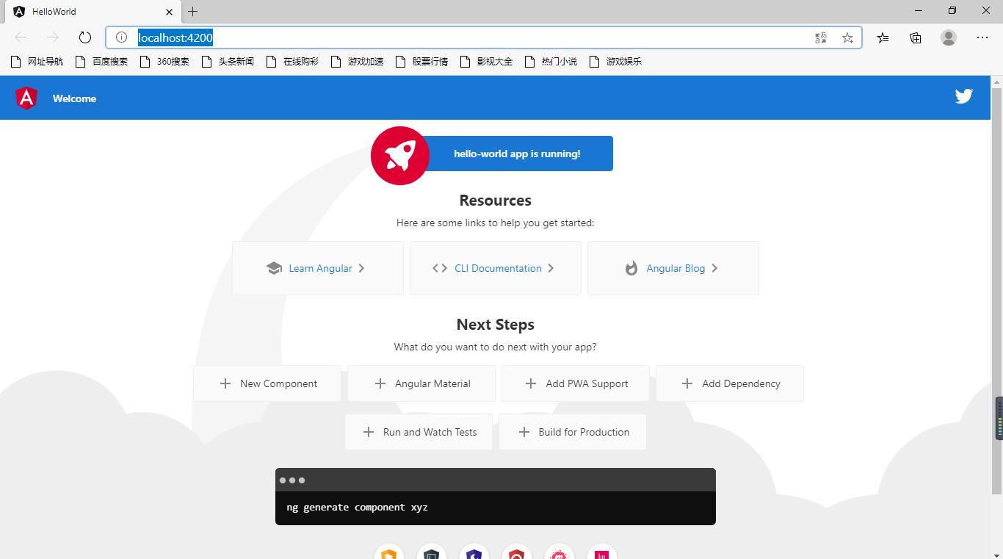Open the favorites list icon
Image resolution: width=1003 pixels, height=559 pixels.
click(883, 37)
